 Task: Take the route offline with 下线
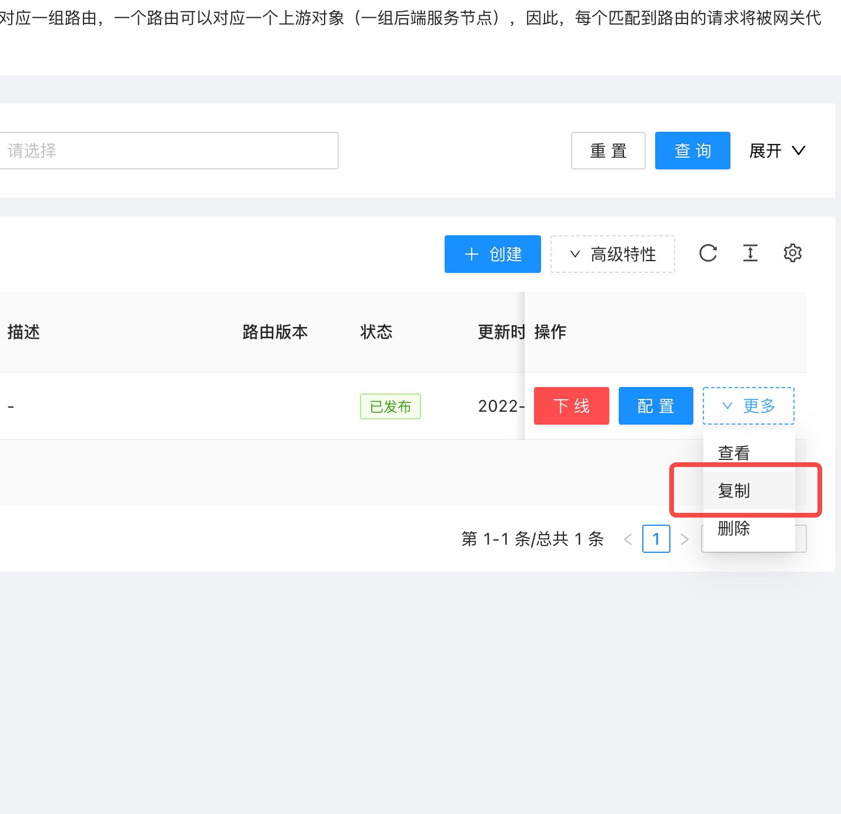click(x=571, y=405)
